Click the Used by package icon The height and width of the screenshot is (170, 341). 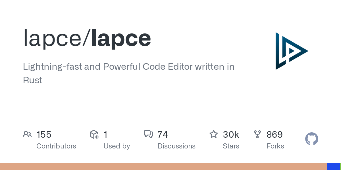pyautogui.click(x=94, y=134)
